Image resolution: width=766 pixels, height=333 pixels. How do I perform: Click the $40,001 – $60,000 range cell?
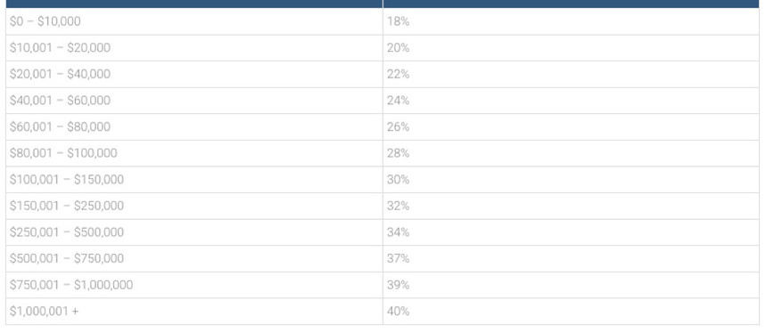194,101
